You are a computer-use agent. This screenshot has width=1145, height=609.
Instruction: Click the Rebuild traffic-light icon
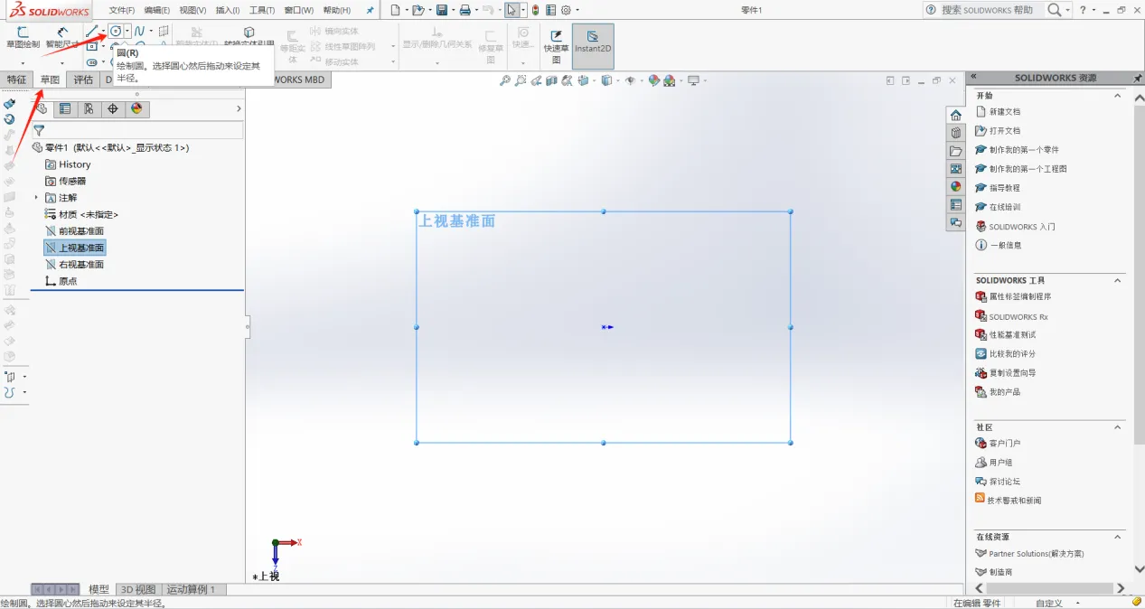click(x=536, y=10)
